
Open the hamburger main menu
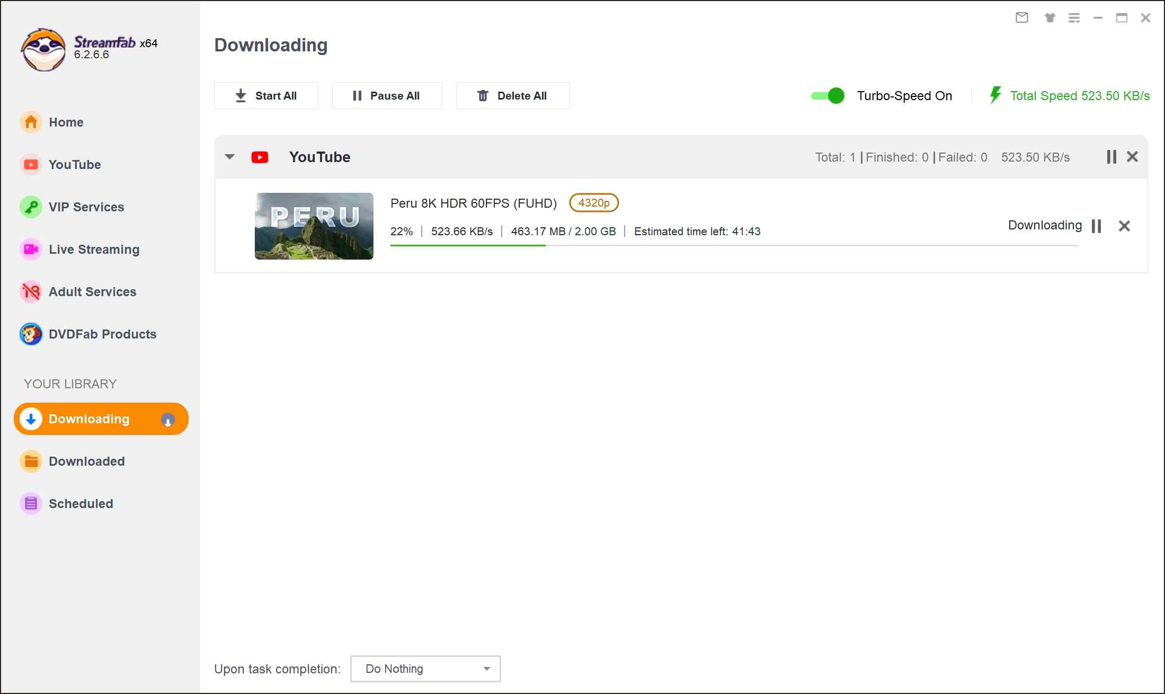(x=1074, y=17)
